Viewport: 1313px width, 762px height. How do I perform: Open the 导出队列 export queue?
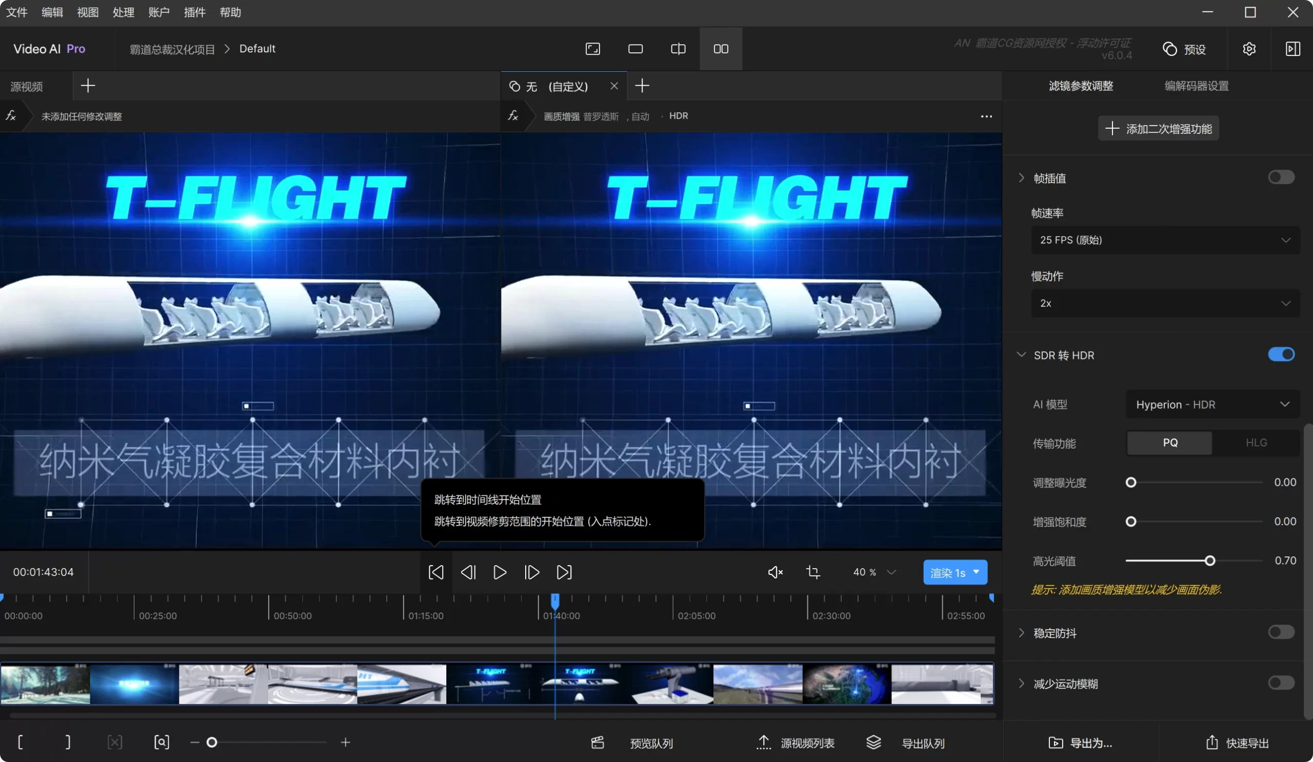906,743
